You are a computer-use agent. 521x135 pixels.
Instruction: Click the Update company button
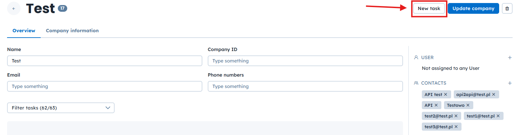[473, 9]
